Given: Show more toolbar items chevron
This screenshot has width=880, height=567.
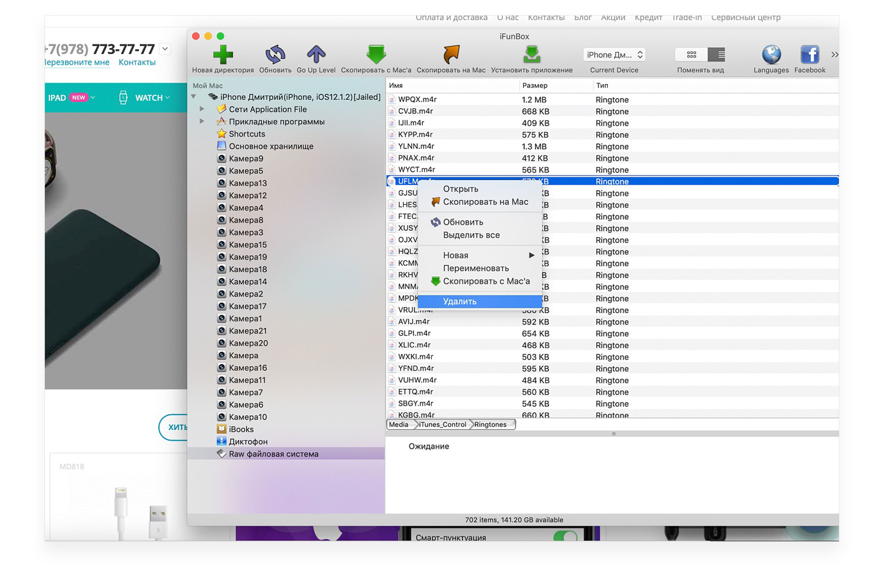Looking at the screenshot, I should tap(835, 55).
